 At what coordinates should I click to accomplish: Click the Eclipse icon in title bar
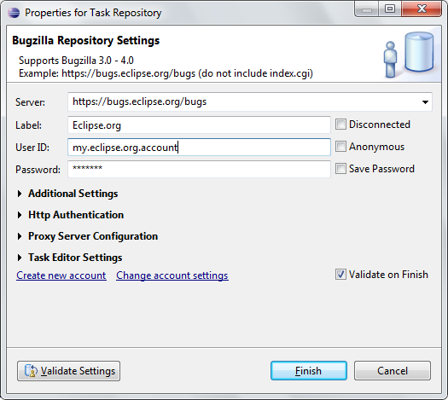coord(14,13)
